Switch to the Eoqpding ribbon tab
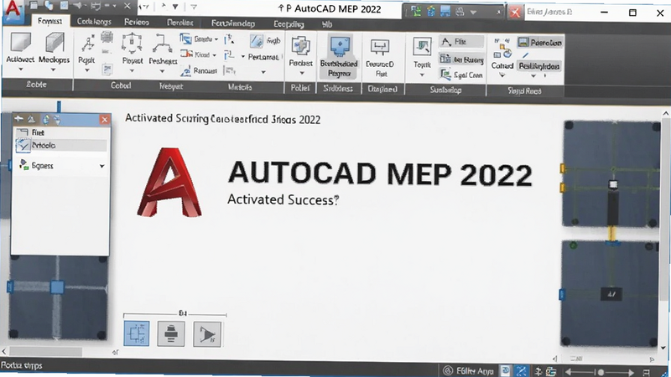The height and width of the screenshot is (377, 671). pos(289,24)
